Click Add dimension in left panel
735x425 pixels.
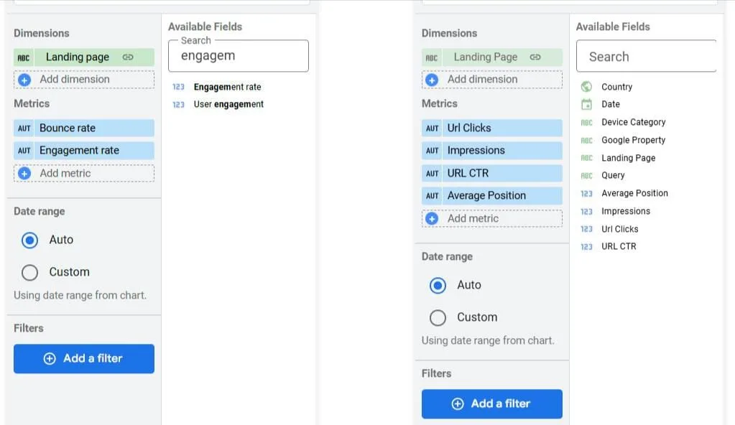click(84, 80)
